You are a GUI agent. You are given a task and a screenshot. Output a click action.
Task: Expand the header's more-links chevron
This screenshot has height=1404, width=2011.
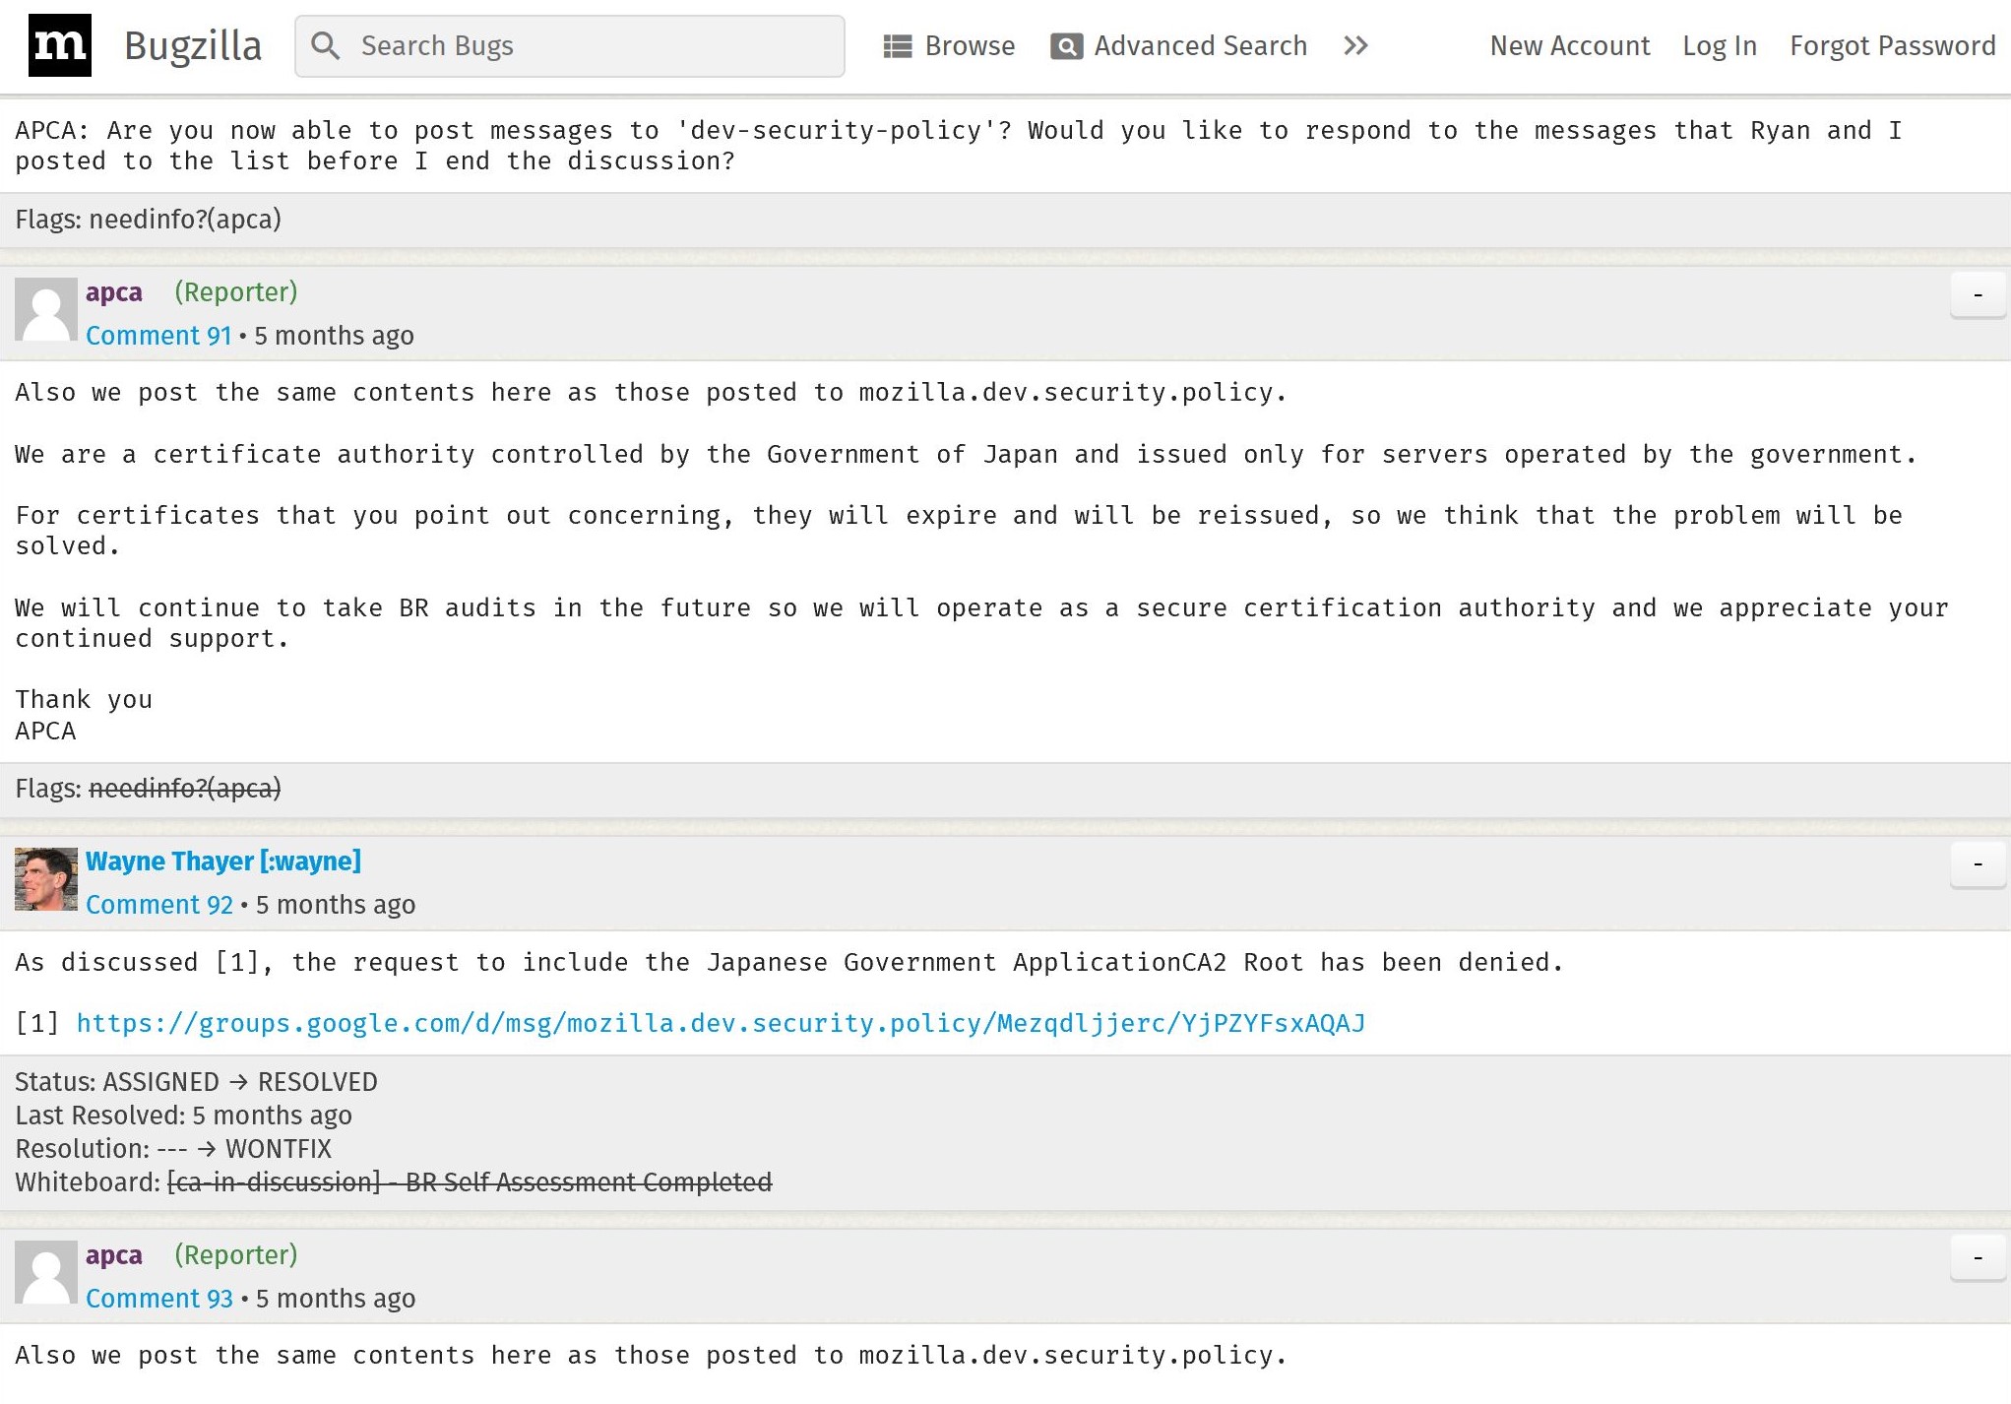point(1355,45)
